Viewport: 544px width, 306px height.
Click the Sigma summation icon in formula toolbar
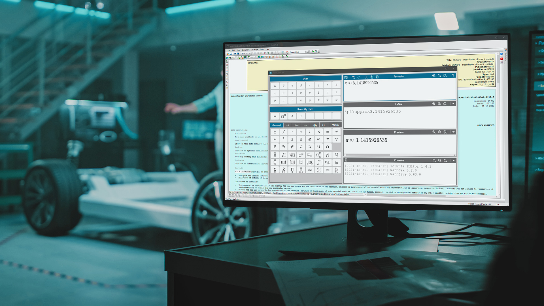pos(275,170)
